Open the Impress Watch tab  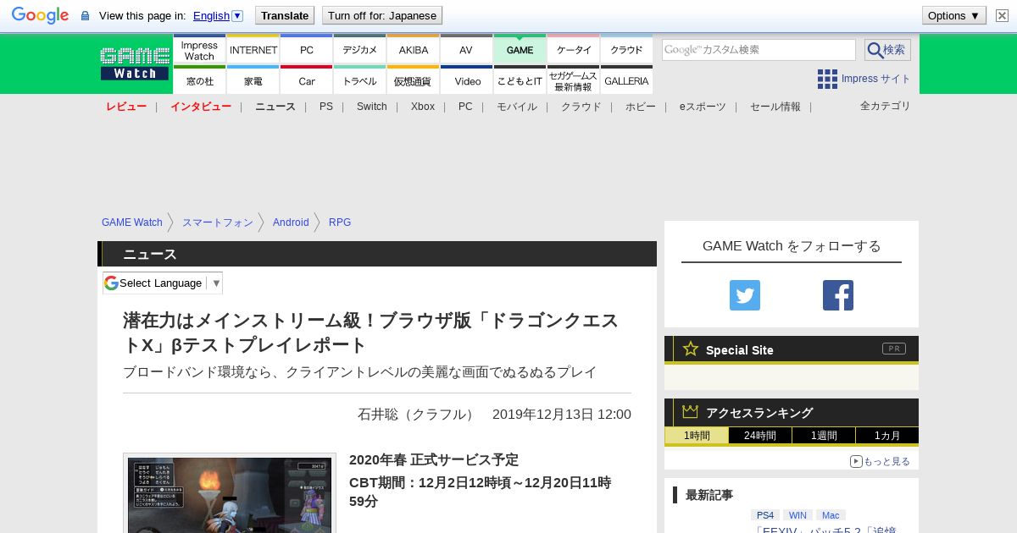(199, 50)
